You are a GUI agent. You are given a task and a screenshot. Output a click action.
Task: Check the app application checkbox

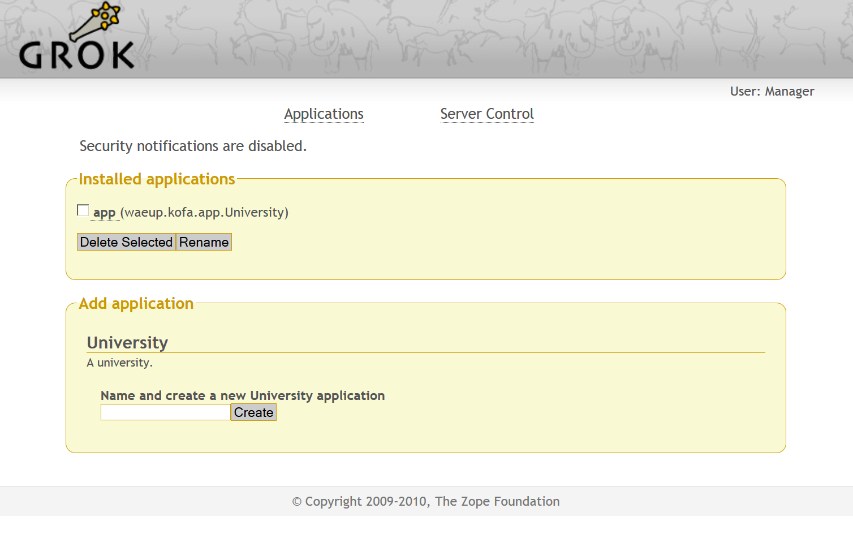pos(83,210)
